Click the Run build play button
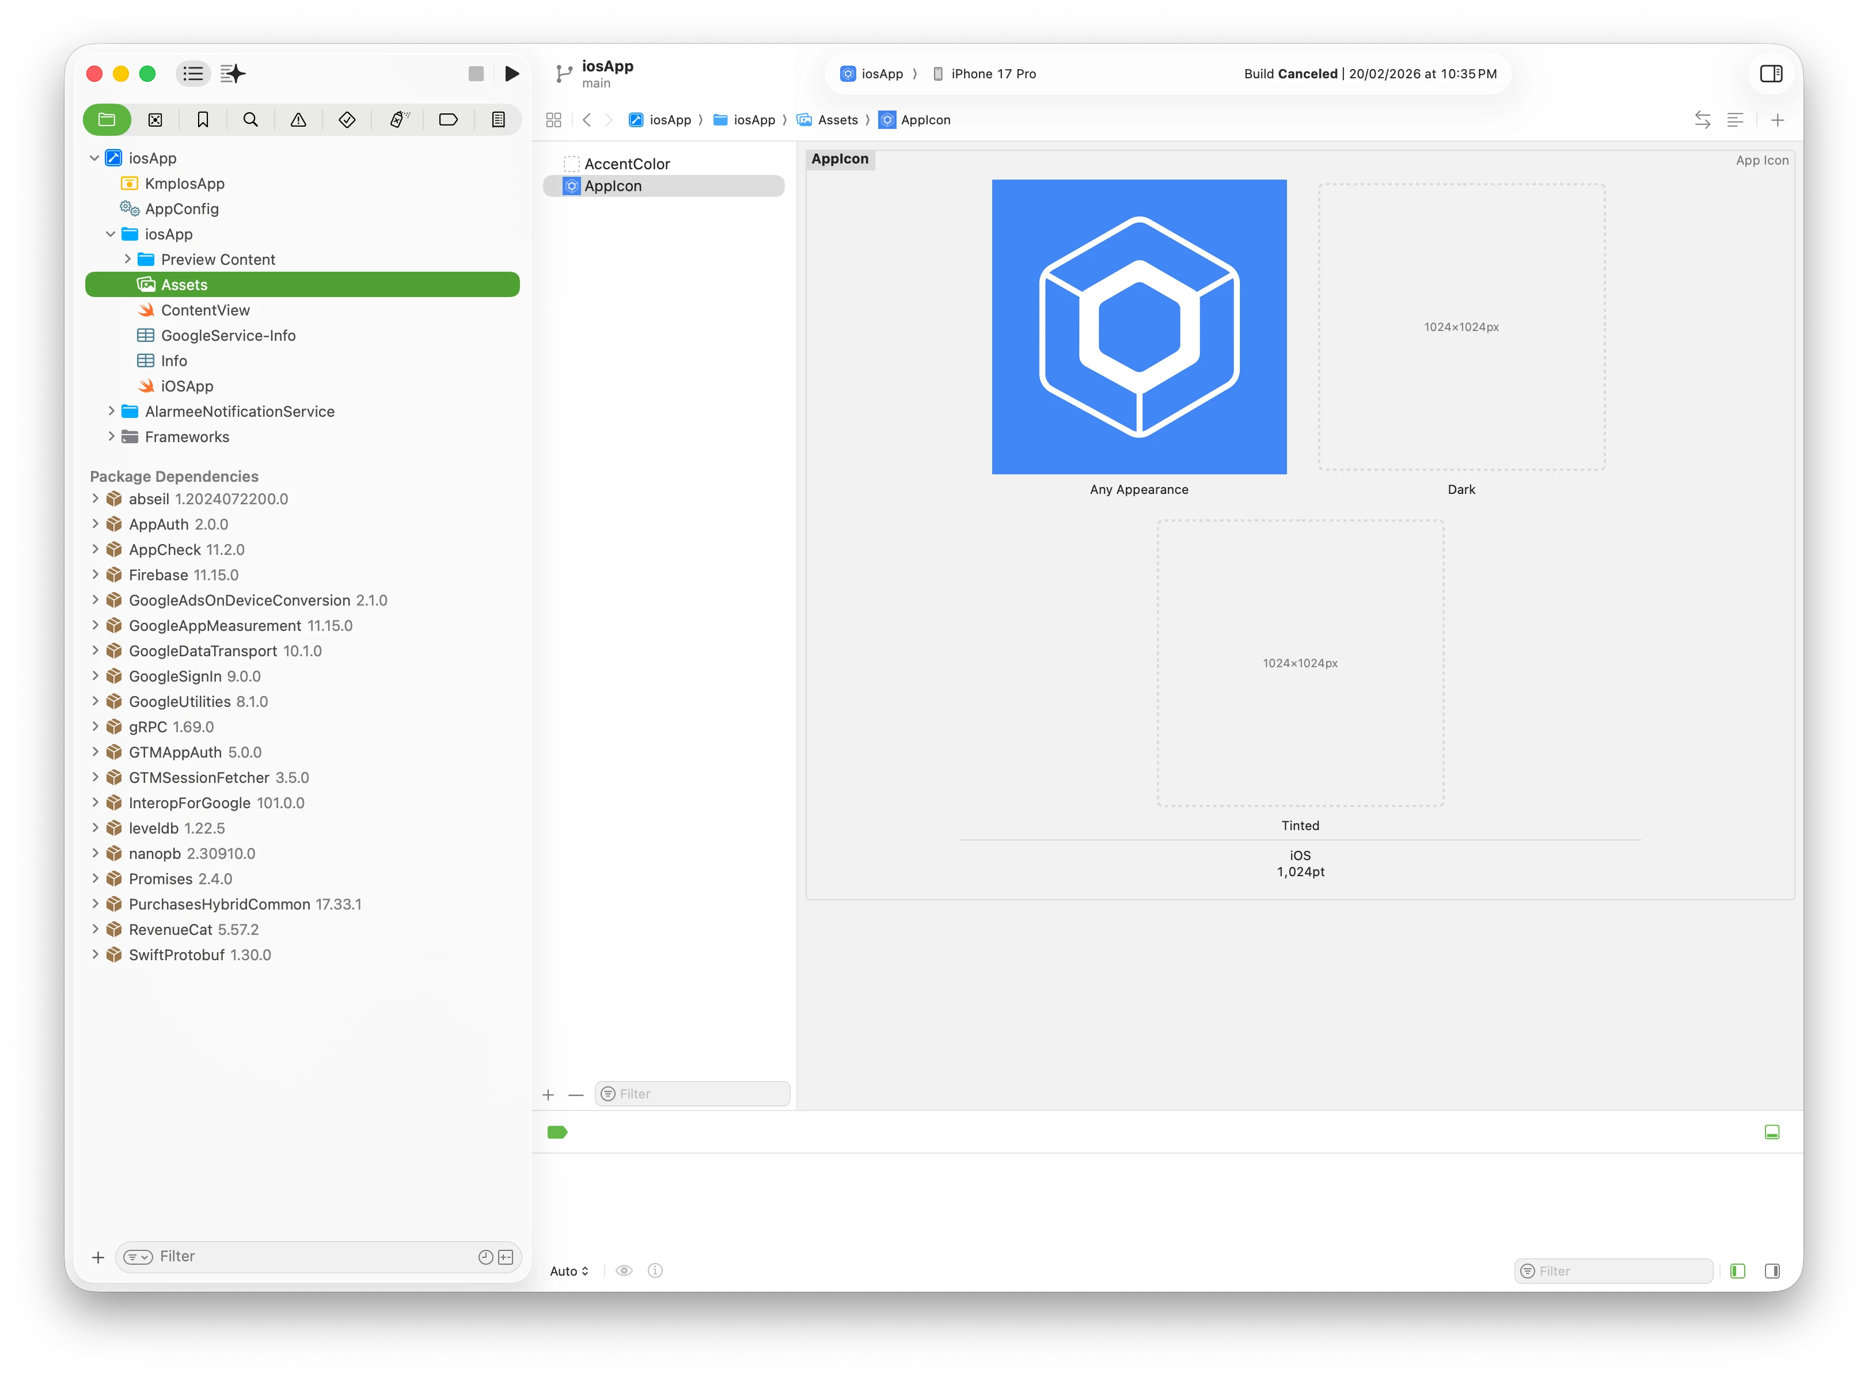Viewport: 1868px width, 1377px height. (512, 73)
